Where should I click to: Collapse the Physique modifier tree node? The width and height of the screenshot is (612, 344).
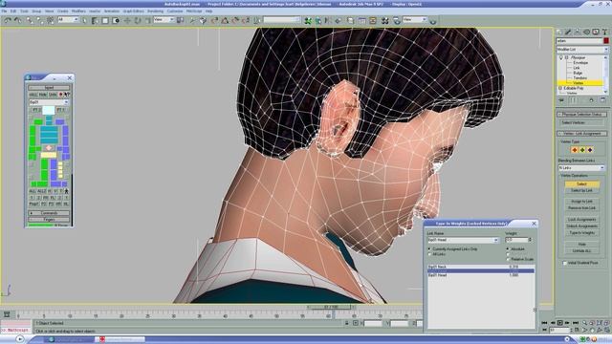(x=567, y=57)
